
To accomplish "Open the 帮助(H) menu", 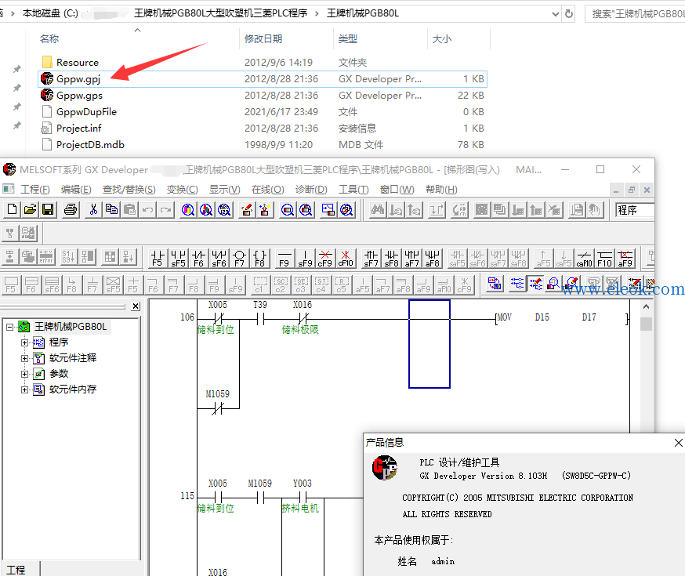I will point(441,190).
